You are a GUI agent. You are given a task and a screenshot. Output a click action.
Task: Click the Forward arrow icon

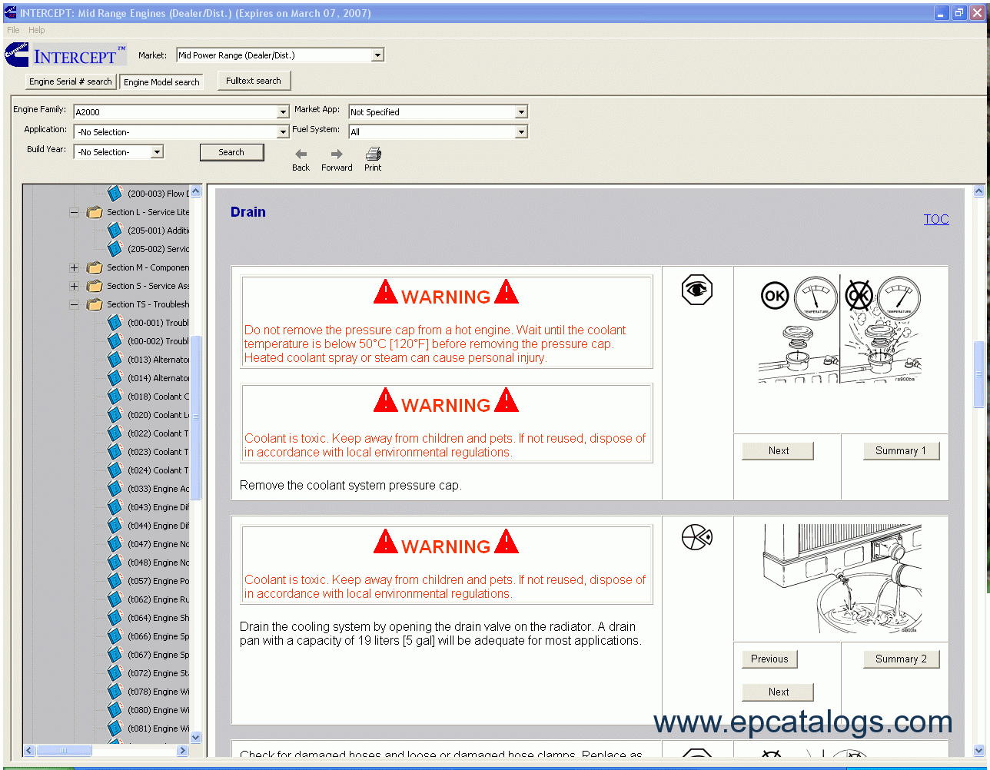pos(337,154)
